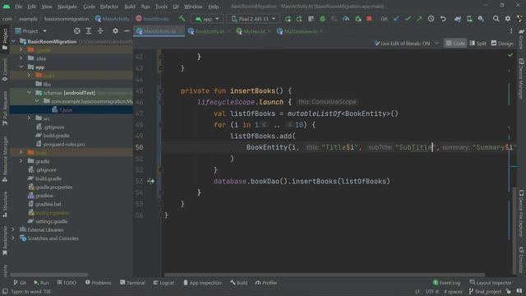Click the Attach Debugger to process icon
The height and width of the screenshot is (296, 526).
[358, 19]
